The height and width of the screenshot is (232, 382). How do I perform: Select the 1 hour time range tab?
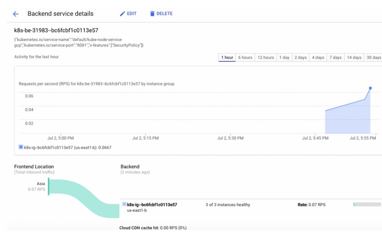(227, 58)
